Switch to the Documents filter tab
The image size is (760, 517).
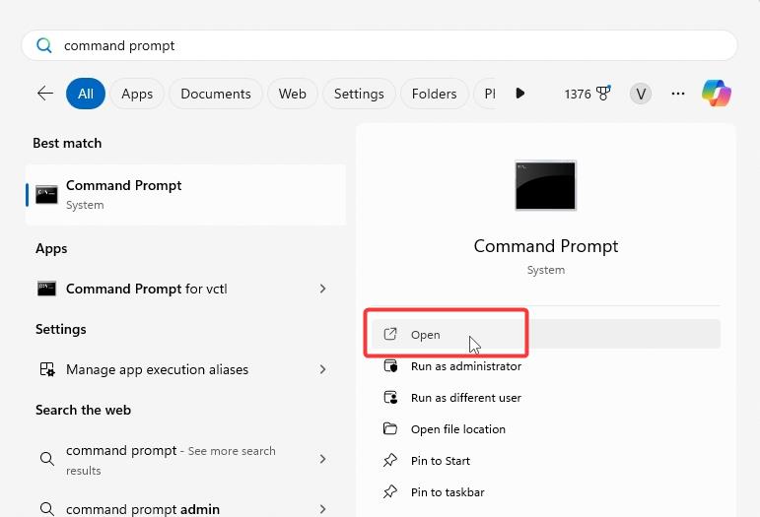point(216,94)
